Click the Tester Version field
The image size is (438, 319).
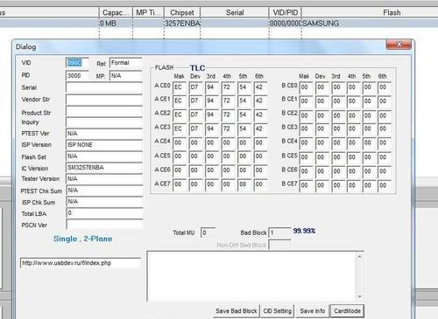point(104,179)
